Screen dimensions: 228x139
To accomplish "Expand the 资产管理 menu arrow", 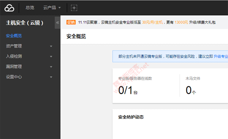I will coord(51,46).
